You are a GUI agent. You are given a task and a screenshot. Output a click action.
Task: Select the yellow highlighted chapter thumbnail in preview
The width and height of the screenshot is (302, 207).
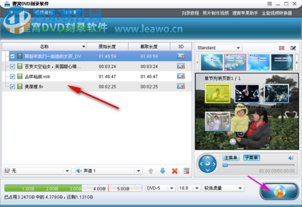click(x=217, y=93)
